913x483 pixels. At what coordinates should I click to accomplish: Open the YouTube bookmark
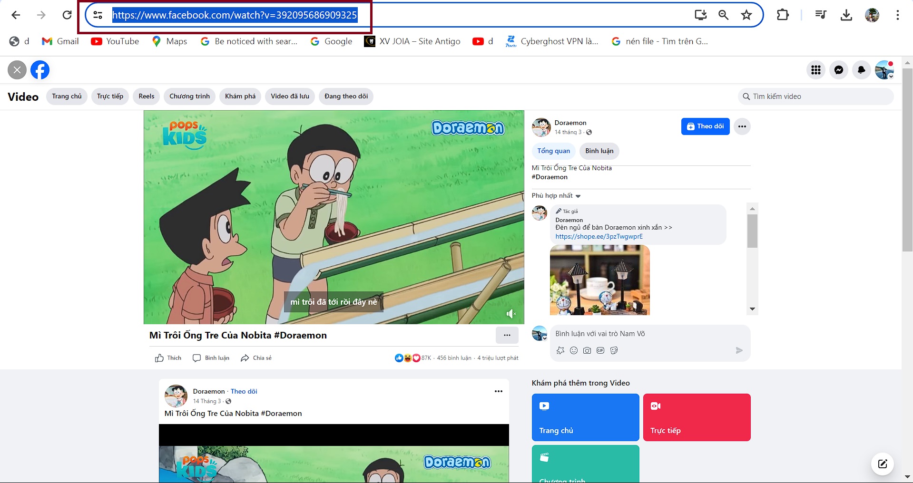point(115,41)
